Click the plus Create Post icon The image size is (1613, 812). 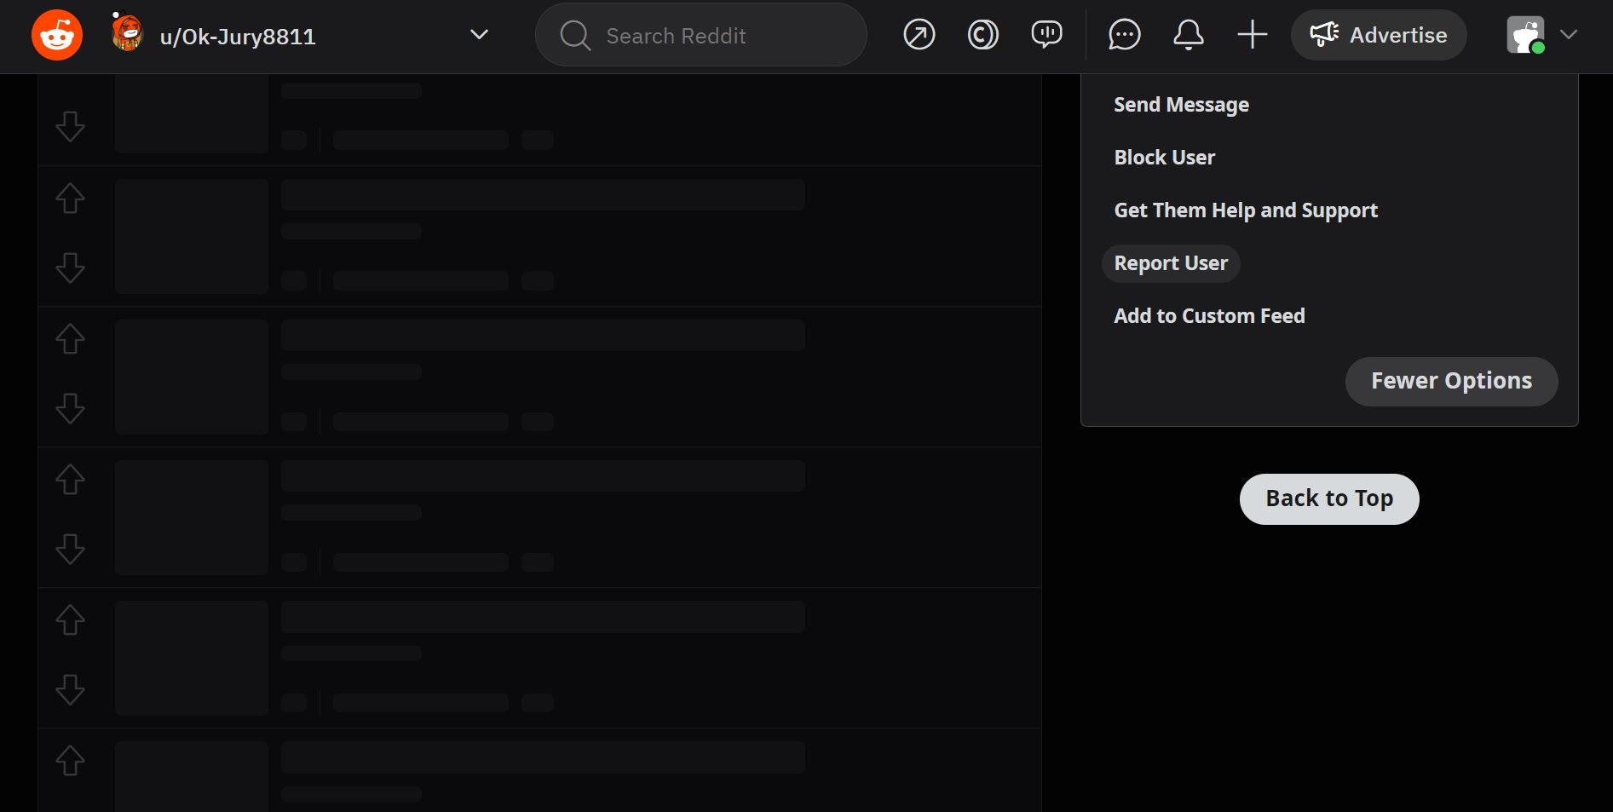coord(1252,35)
